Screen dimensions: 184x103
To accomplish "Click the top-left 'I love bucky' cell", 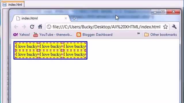I will 27,46.
